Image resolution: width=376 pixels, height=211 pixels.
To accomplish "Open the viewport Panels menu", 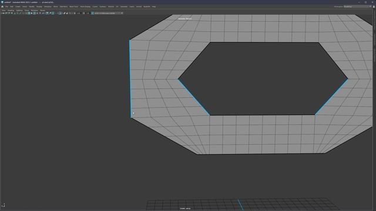I will [x=42, y=11].
